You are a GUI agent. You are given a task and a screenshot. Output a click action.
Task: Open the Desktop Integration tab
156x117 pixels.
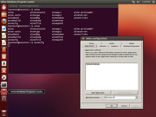tap(131, 46)
